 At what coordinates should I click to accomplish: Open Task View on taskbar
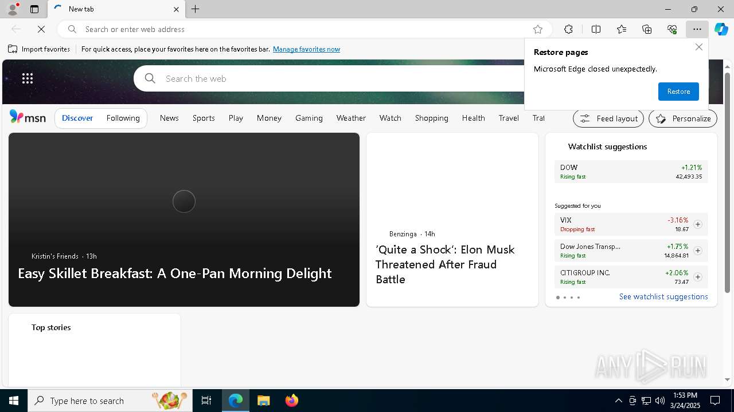206,401
